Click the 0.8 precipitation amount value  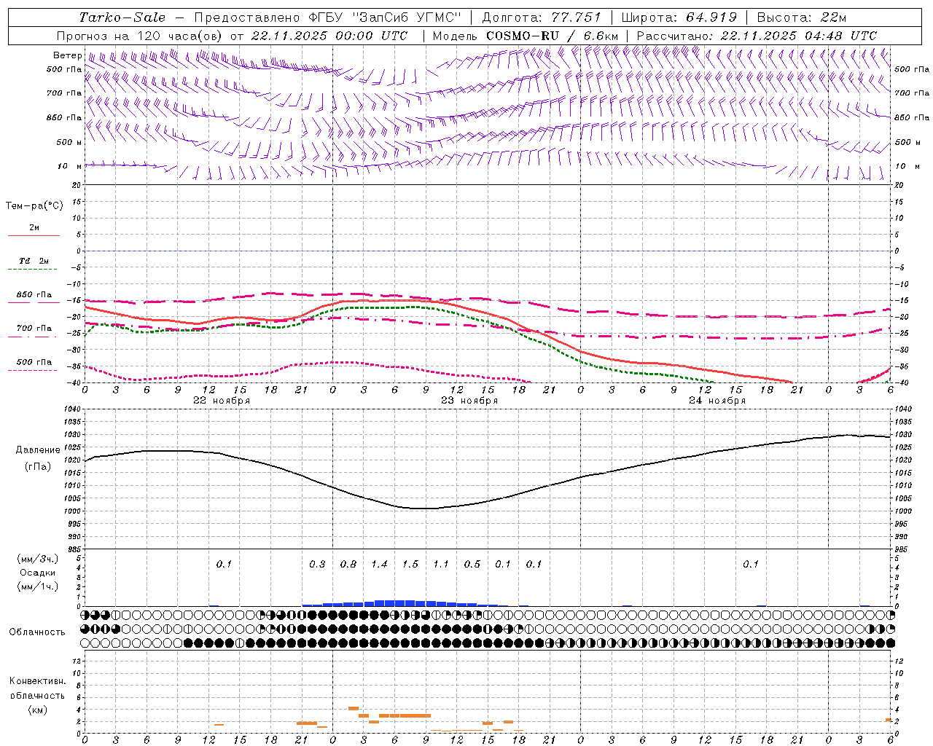(348, 564)
